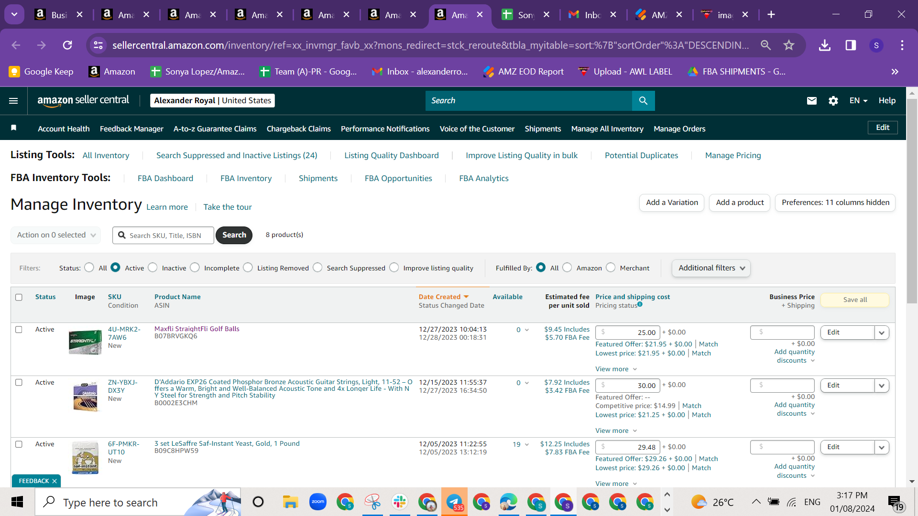Open the Seller Central hamburger menu

tap(13, 101)
